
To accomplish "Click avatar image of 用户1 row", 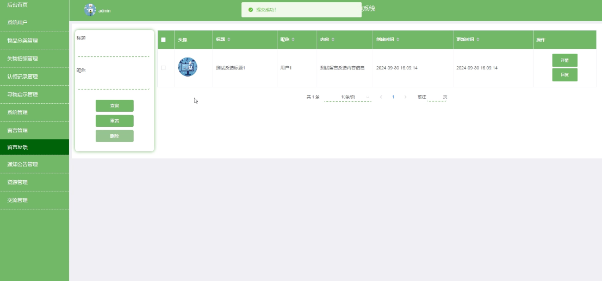I will coord(188,67).
